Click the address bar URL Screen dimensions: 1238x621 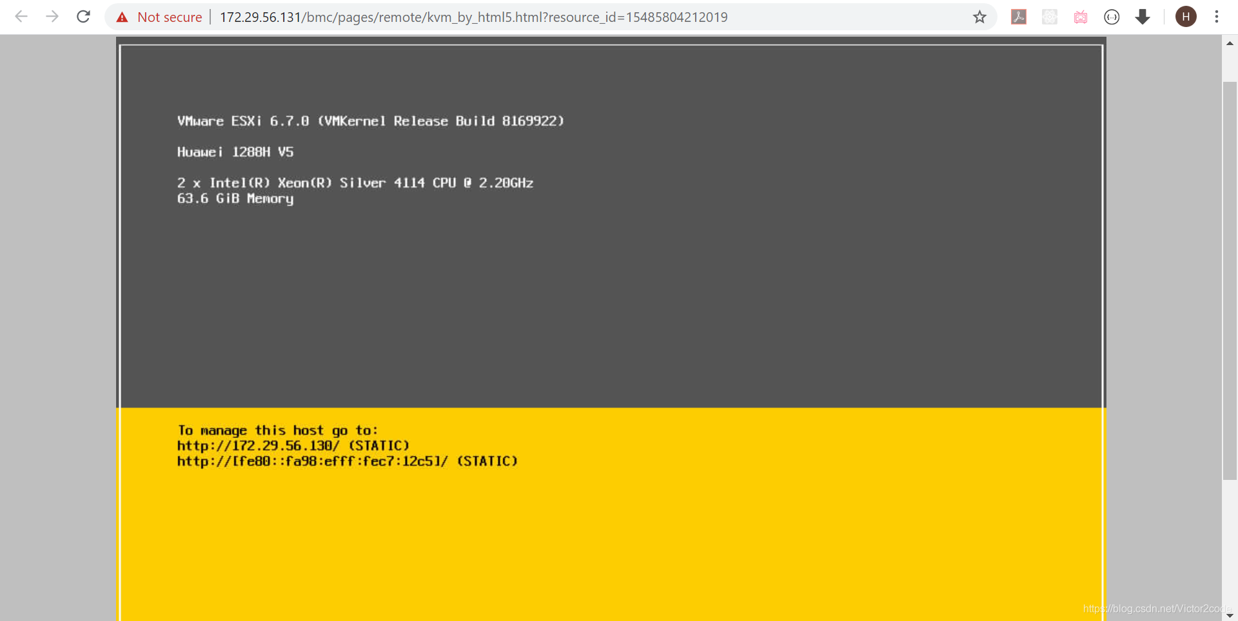click(x=473, y=17)
